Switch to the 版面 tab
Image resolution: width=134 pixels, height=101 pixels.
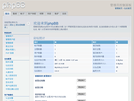point(15,14)
